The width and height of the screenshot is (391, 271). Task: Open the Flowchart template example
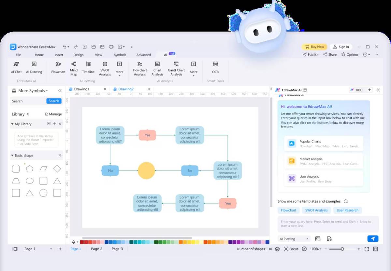click(288, 210)
